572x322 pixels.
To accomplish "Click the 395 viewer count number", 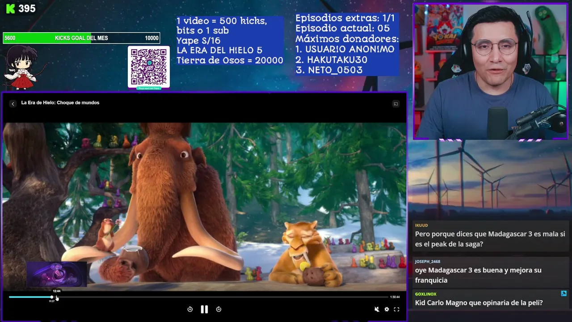I will tap(27, 8).
